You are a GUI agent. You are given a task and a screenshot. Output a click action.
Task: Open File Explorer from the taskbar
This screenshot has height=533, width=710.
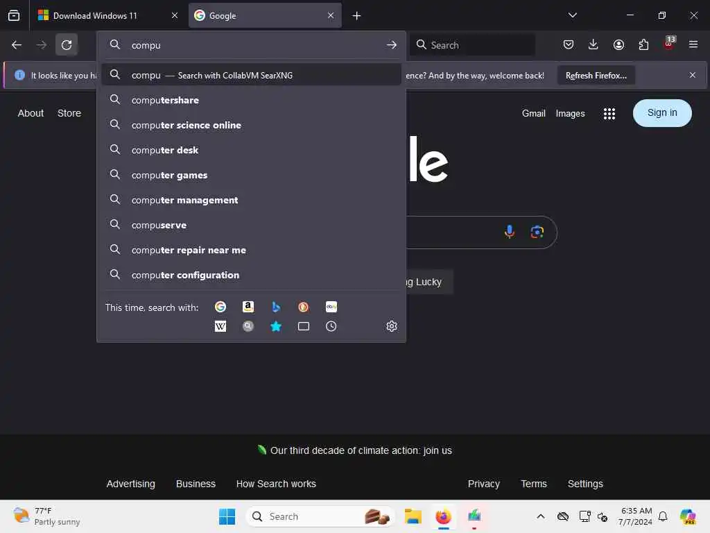coord(413,516)
